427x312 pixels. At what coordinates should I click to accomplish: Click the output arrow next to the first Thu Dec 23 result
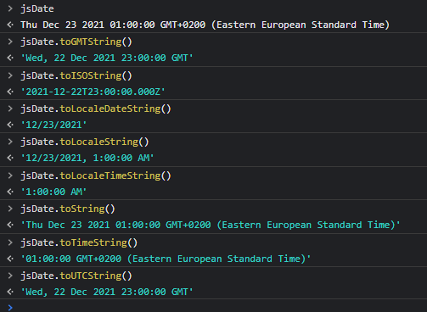click(10, 25)
